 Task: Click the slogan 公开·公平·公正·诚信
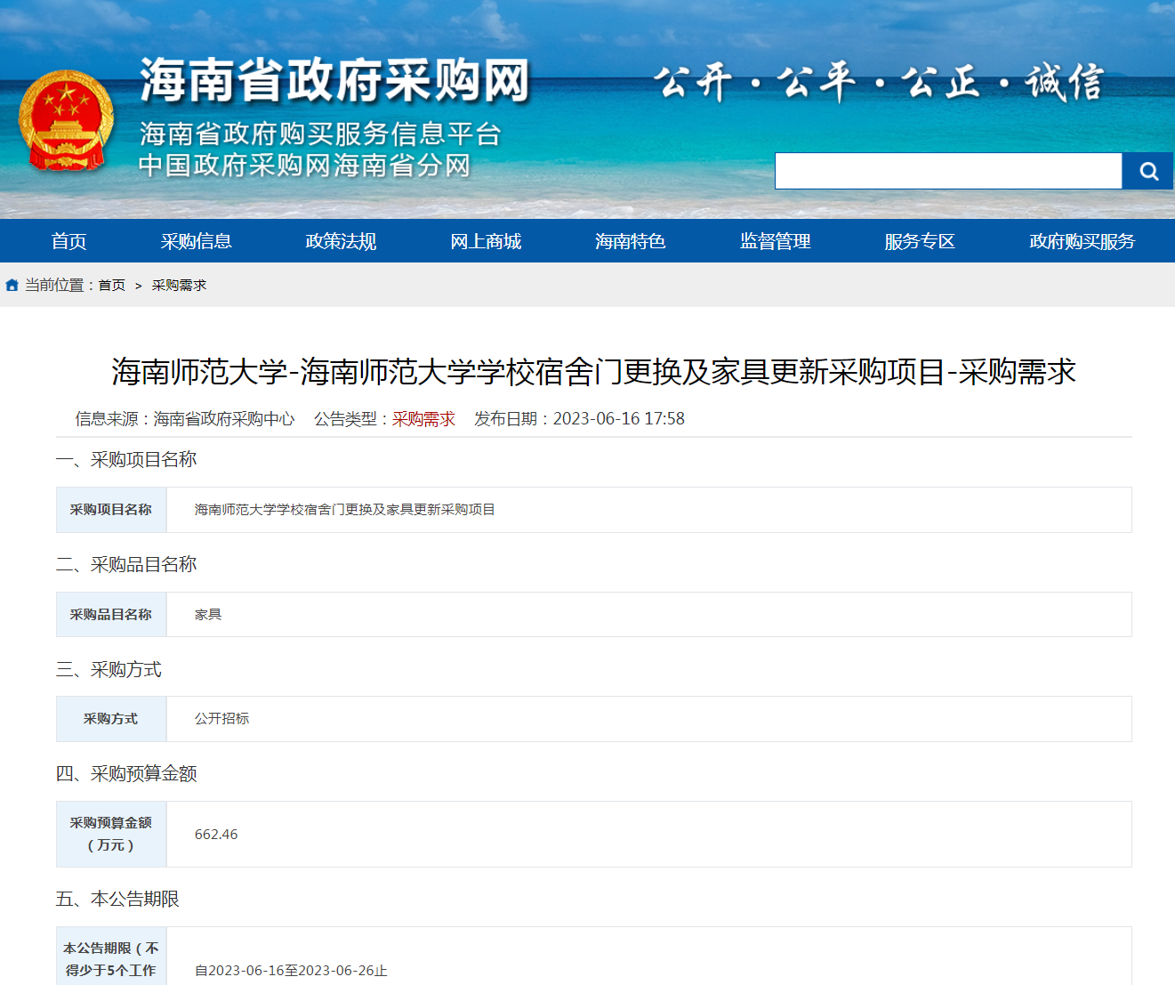(x=879, y=83)
